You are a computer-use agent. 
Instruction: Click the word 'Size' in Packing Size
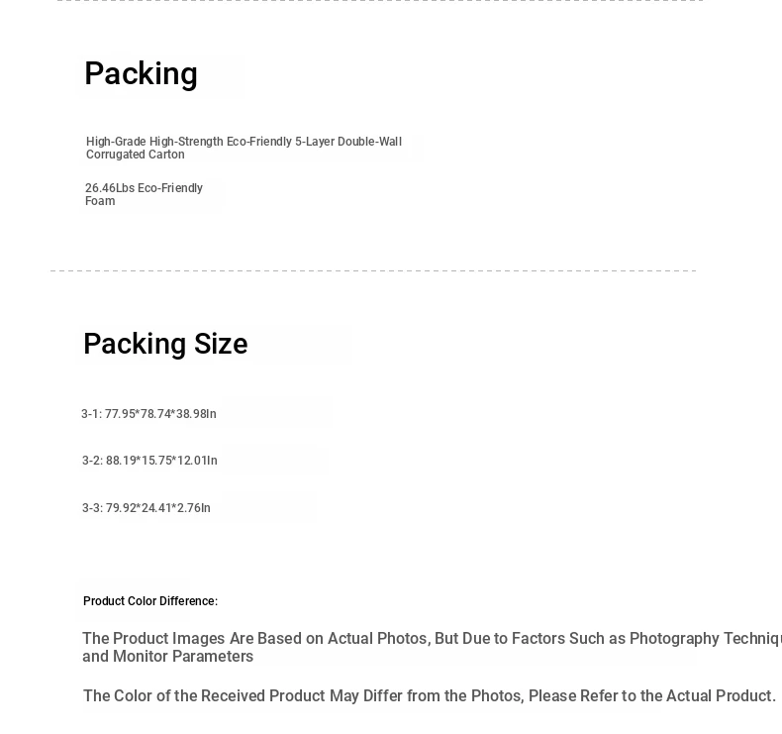coord(221,344)
